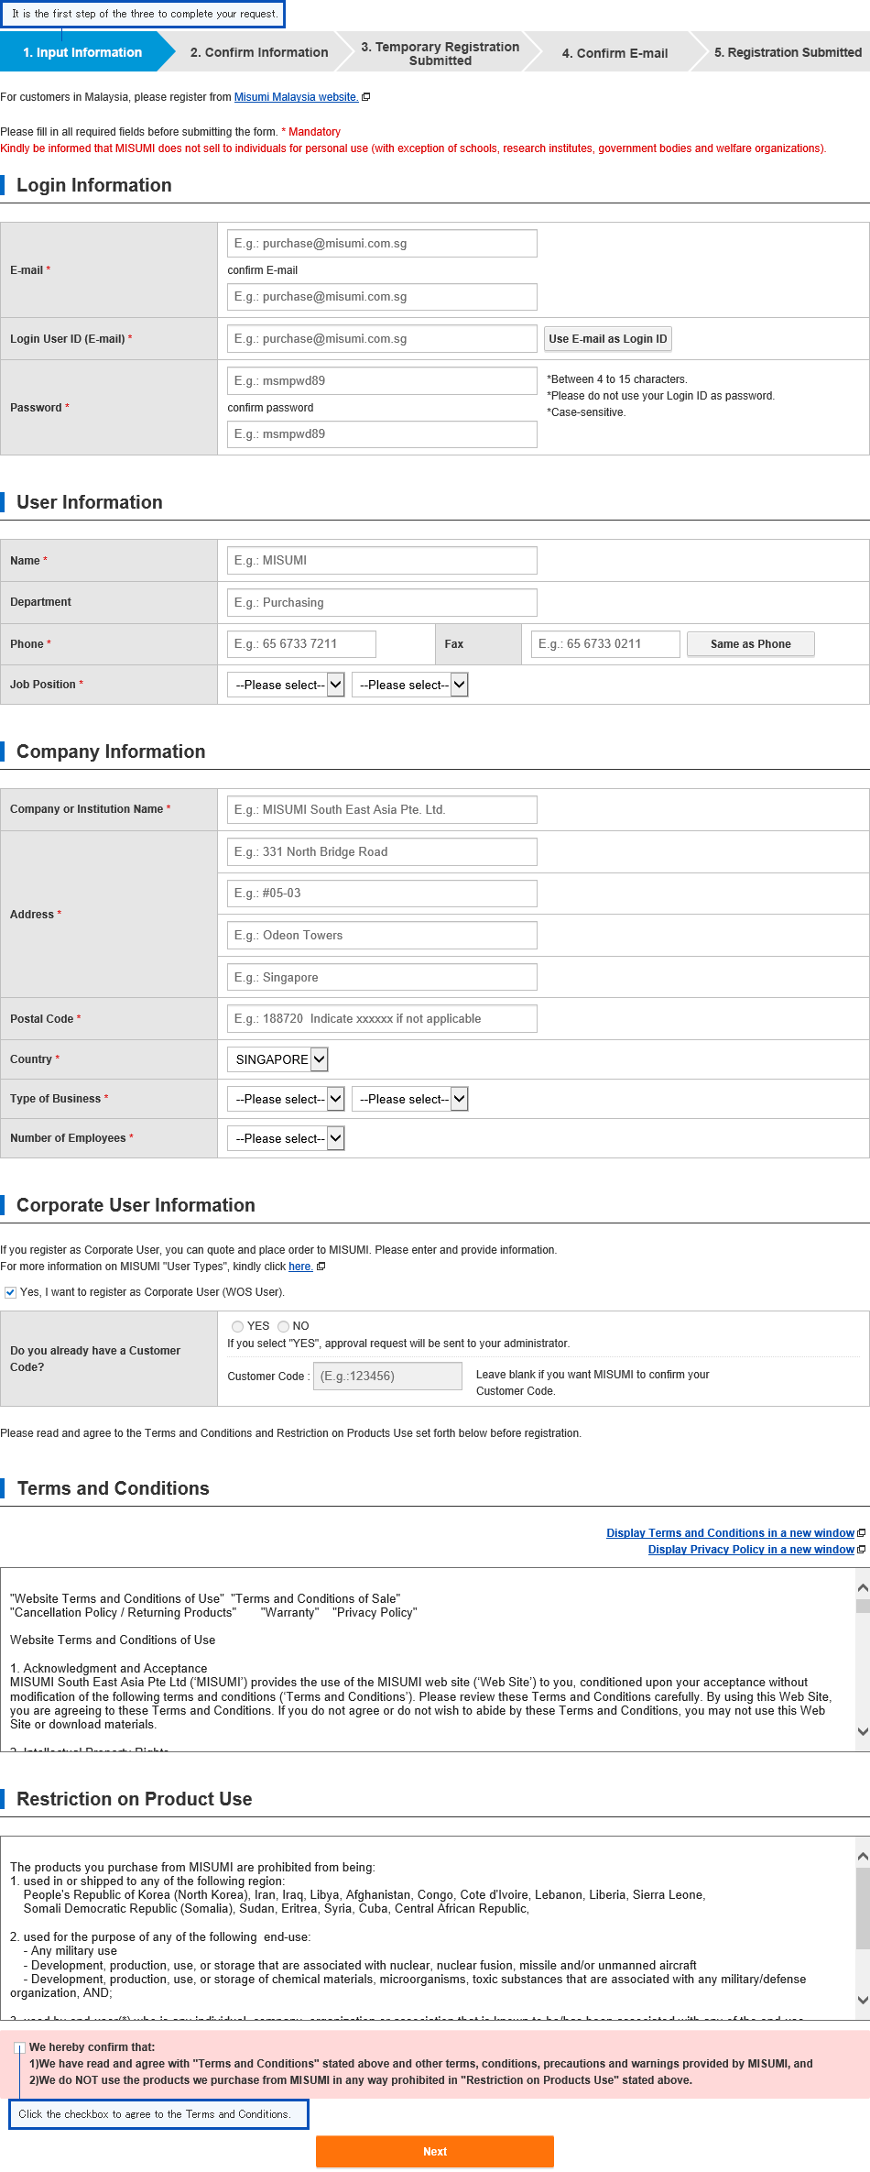Click the 'Website Terms and Conditions of Use' line
The height and width of the screenshot is (2172, 870).
click(113, 1640)
